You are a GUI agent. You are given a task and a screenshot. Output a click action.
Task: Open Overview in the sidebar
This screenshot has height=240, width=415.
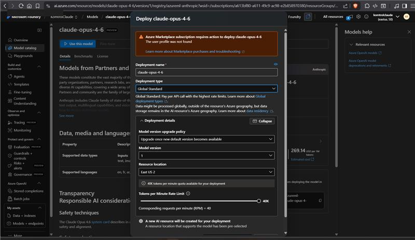pyautogui.click(x=21, y=40)
